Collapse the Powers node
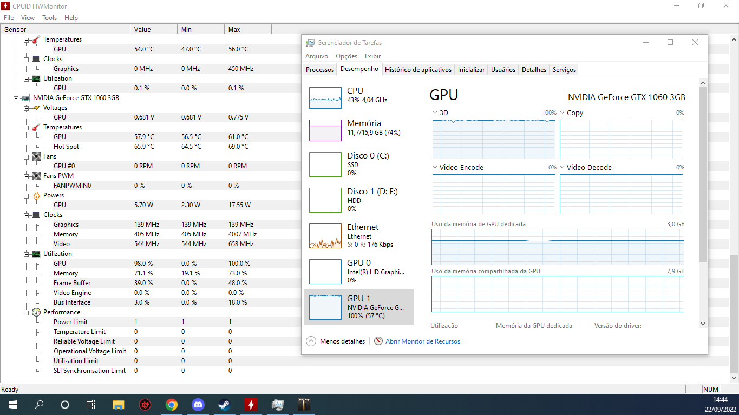The width and height of the screenshot is (739, 415). tap(26, 195)
